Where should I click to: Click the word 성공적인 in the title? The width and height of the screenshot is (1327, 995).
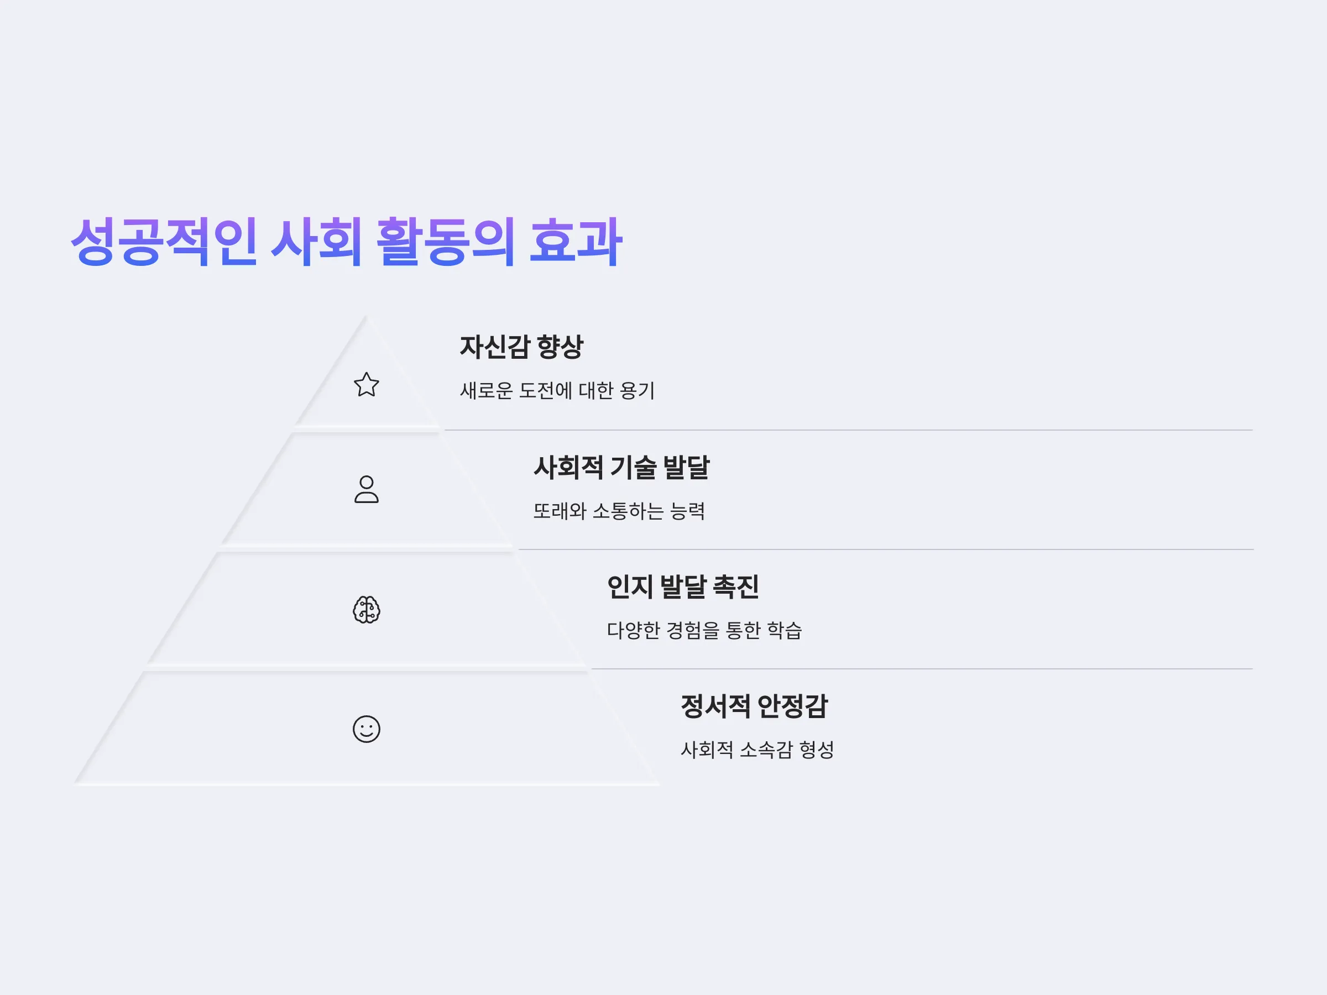click(164, 242)
